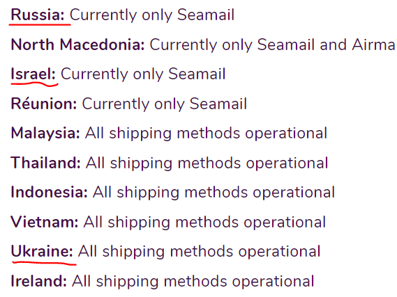Click Israel's 'Currently only Seamail' status
Image resolution: width=397 pixels, height=297 pixels.
pos(143,74)
